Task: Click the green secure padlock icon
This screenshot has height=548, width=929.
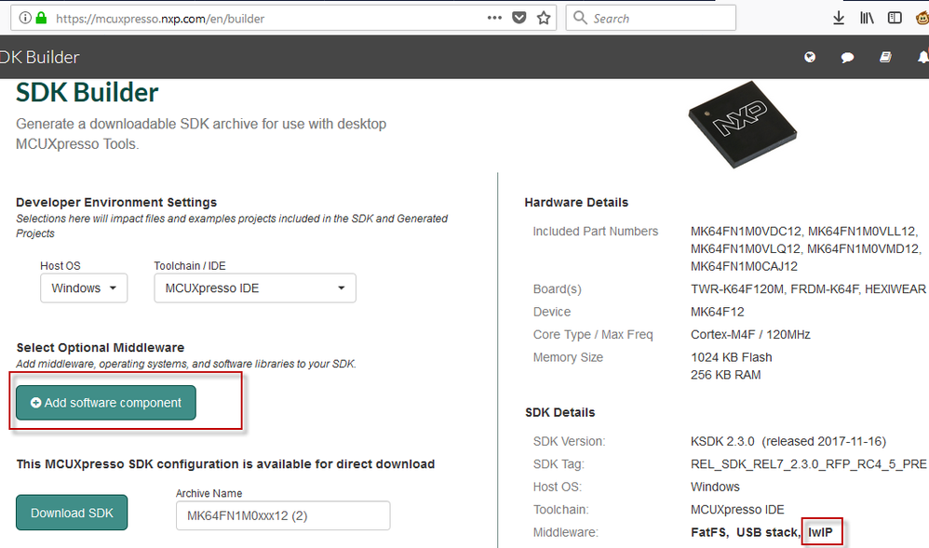Action: tap(41, 18)
